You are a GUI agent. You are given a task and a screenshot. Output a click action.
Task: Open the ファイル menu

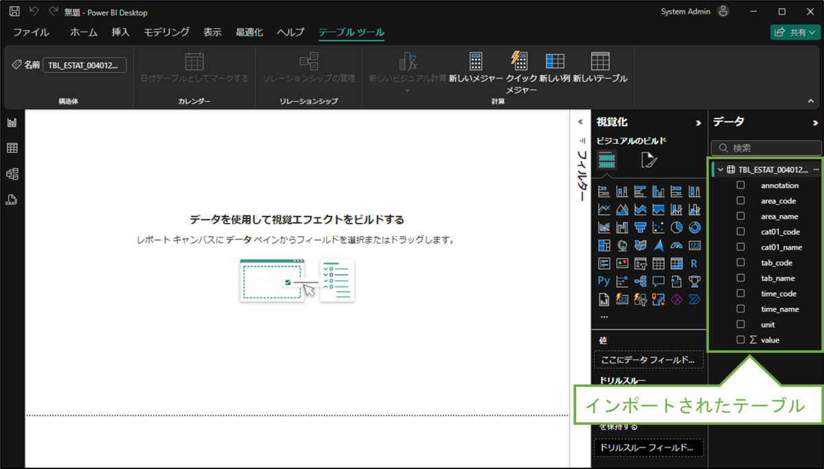(x=31, y=32)
